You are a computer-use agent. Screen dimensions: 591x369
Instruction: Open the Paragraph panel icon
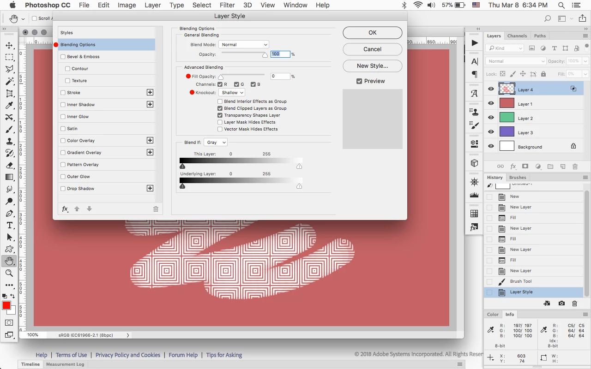click(x=475, y=74)
